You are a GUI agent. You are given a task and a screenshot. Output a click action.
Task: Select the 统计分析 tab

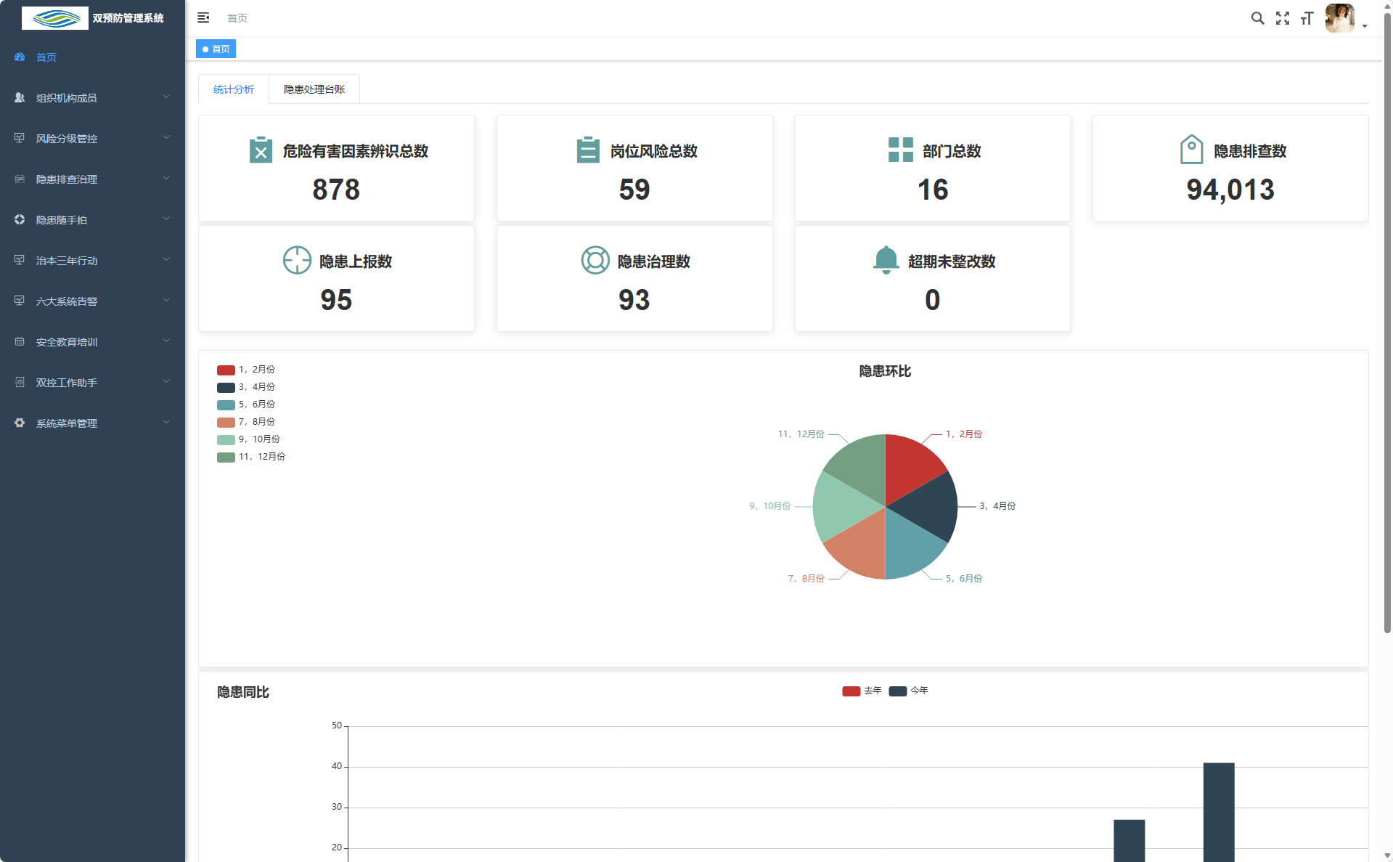pyautogui.click(x=234, y=89)
